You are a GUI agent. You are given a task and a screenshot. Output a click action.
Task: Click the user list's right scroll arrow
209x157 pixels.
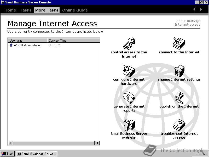(x=98, y=143)
